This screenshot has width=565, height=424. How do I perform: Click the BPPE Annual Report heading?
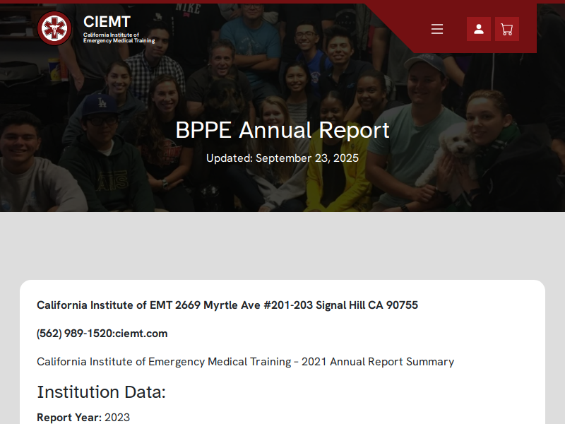pyautogui.click(x=282, y=130)
